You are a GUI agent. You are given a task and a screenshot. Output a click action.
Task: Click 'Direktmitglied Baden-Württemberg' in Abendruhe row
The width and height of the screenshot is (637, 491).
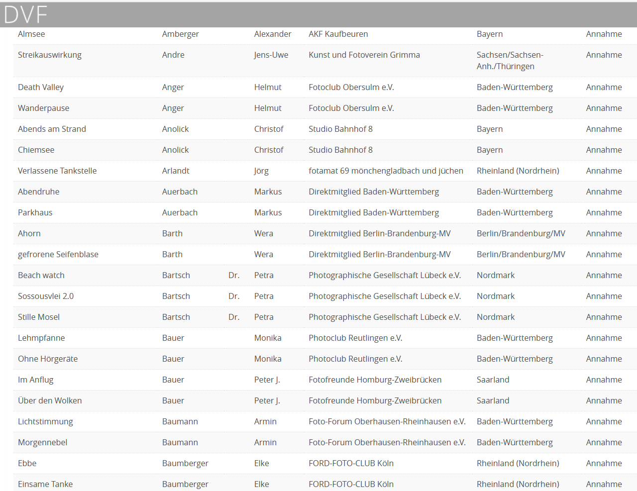pyautogui.click(x=374, y=192)
